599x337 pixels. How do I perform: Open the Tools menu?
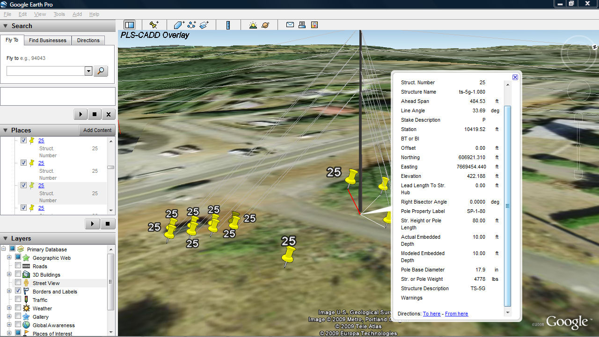(59, 14)
